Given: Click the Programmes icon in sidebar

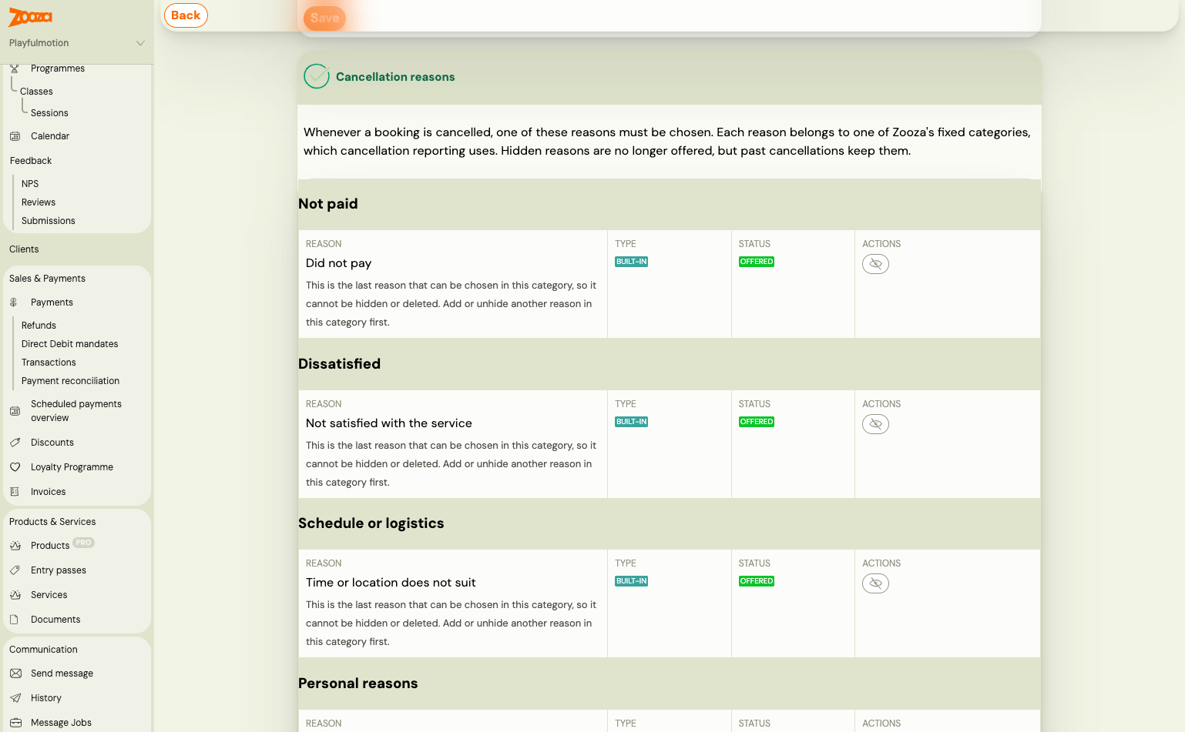Looking at the screenshot, I should (x=14, y=69).
